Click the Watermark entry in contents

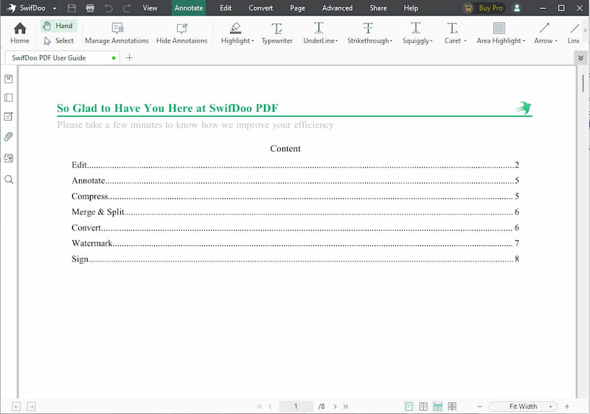[296, 243]
